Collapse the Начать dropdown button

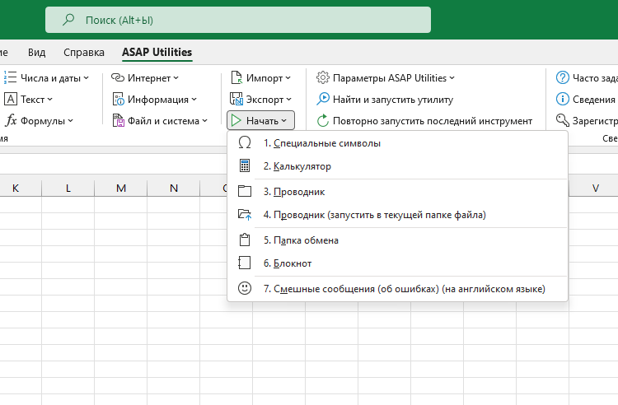coord(260,120)
